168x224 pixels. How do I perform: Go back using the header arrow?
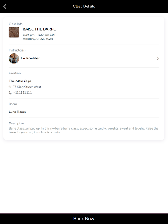pyautogui.click(x=5, y=7)
